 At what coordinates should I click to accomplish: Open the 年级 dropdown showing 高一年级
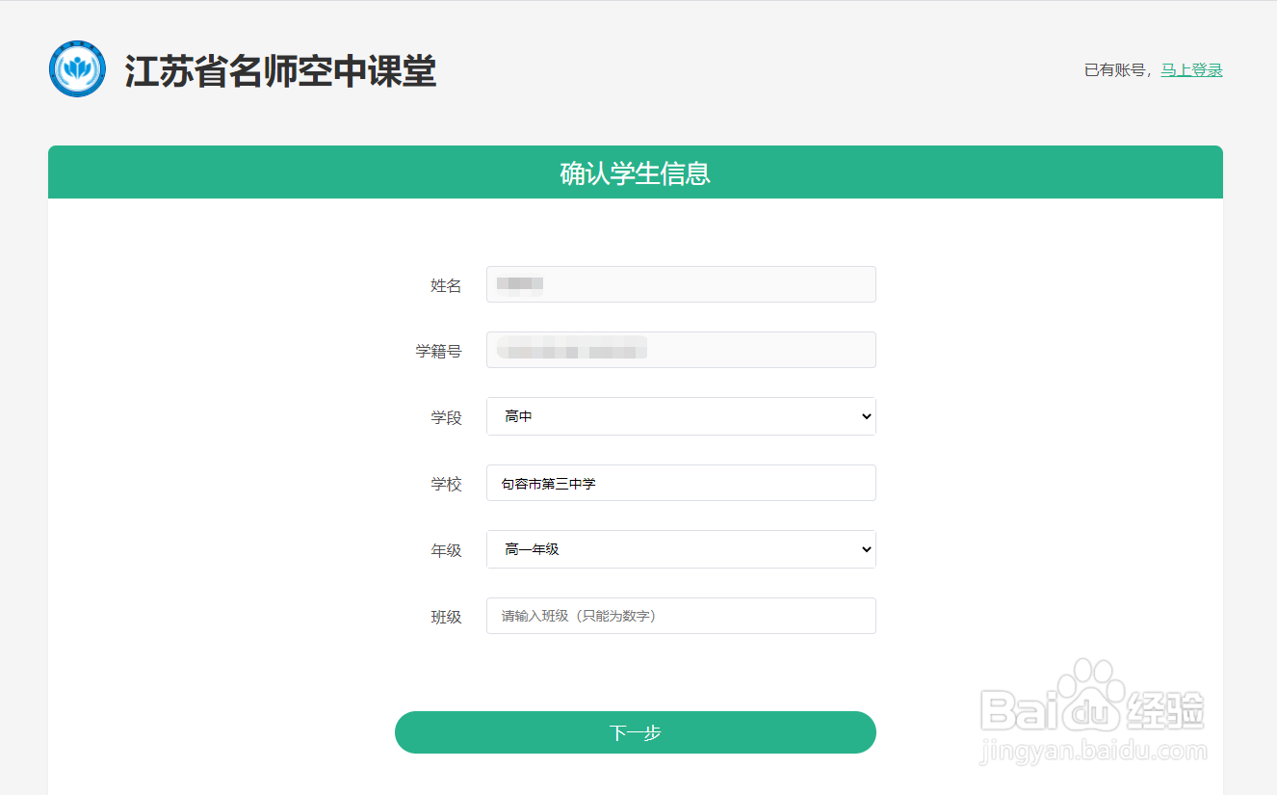[x=681, y=549]
